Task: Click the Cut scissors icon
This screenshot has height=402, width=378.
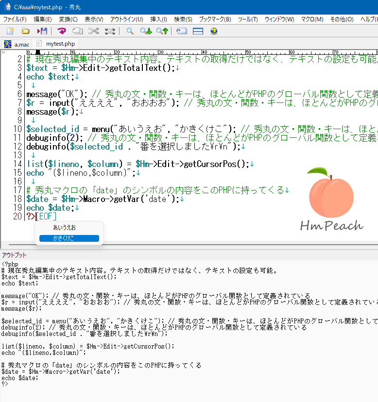Action: click(x=94, y=31)
